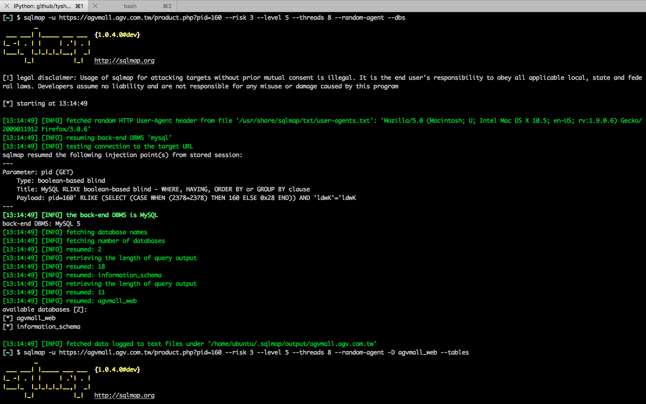646x404 pixels.
Task: Click the "resumed: 2" log line
Action: tap(52, 249)
